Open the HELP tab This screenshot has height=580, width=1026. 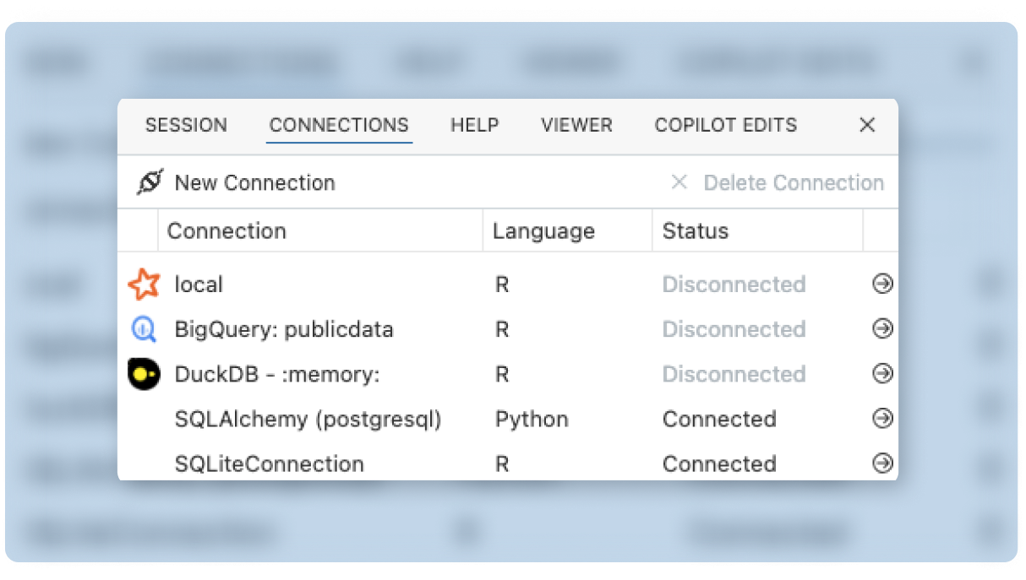point(475,125)
